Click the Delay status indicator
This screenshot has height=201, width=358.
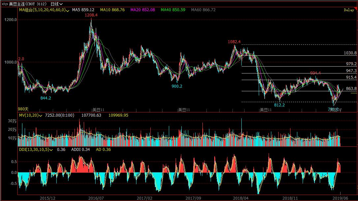(x=349, y=10)
